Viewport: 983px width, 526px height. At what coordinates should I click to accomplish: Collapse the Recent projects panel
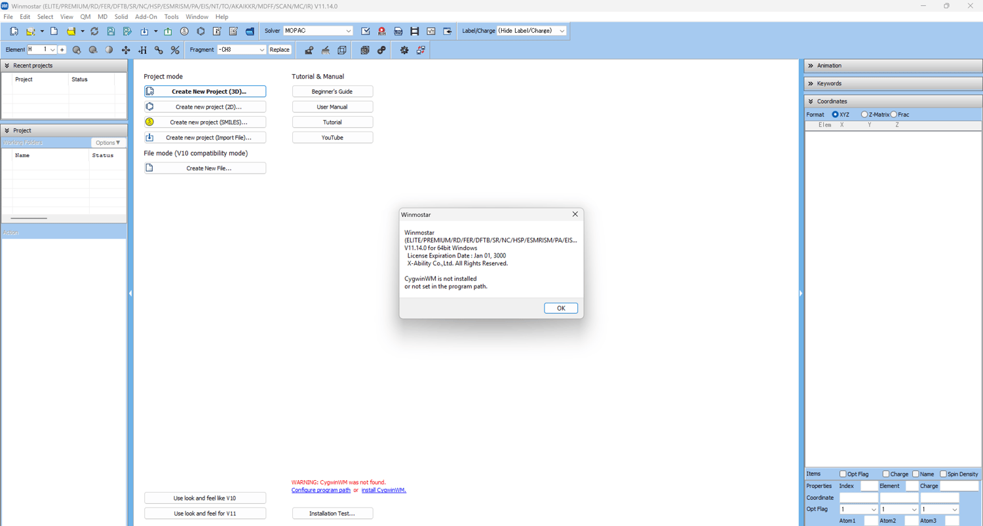click(x=7, y=66)
